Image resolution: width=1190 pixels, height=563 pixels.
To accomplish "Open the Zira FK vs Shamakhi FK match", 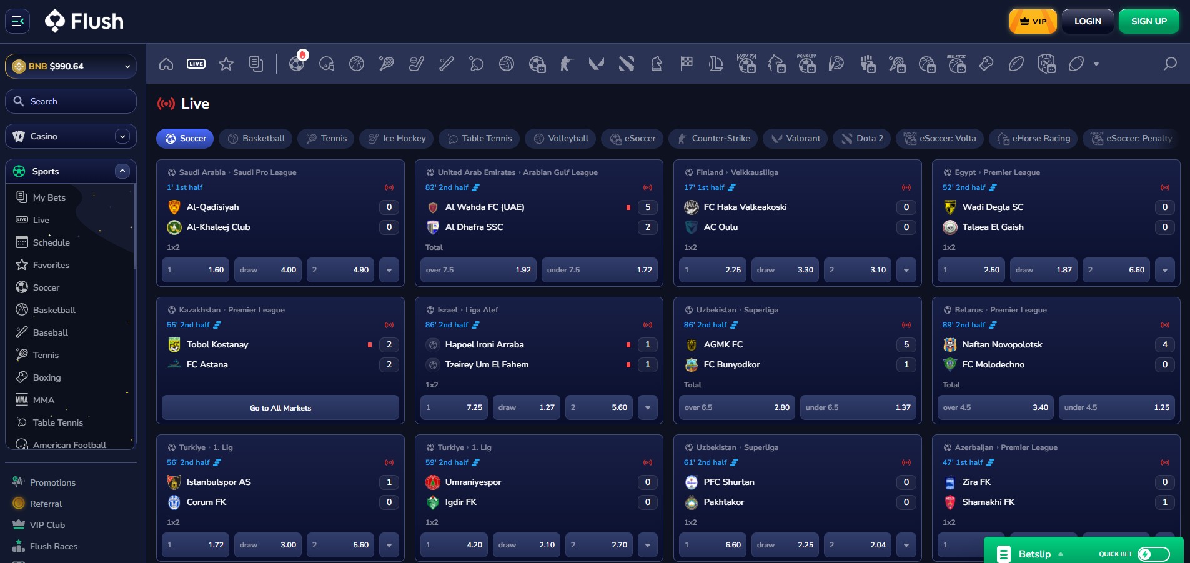I will (1056, 492).
